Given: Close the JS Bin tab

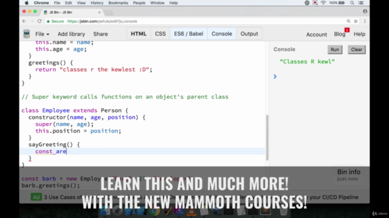Looking at the screenshot, I should [100, 12].
